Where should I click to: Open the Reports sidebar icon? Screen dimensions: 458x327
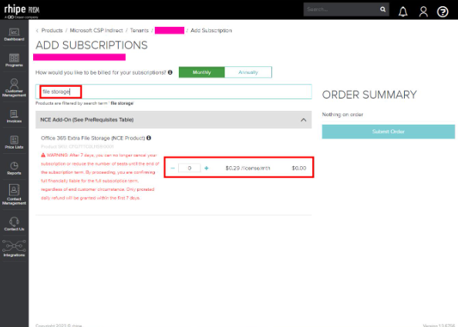[14, 169]
